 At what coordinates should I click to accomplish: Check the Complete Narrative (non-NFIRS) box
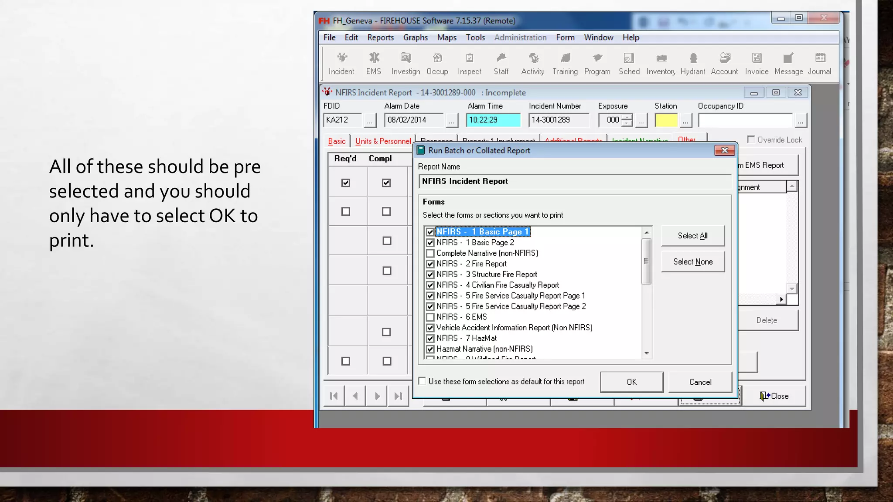(430, 253)
